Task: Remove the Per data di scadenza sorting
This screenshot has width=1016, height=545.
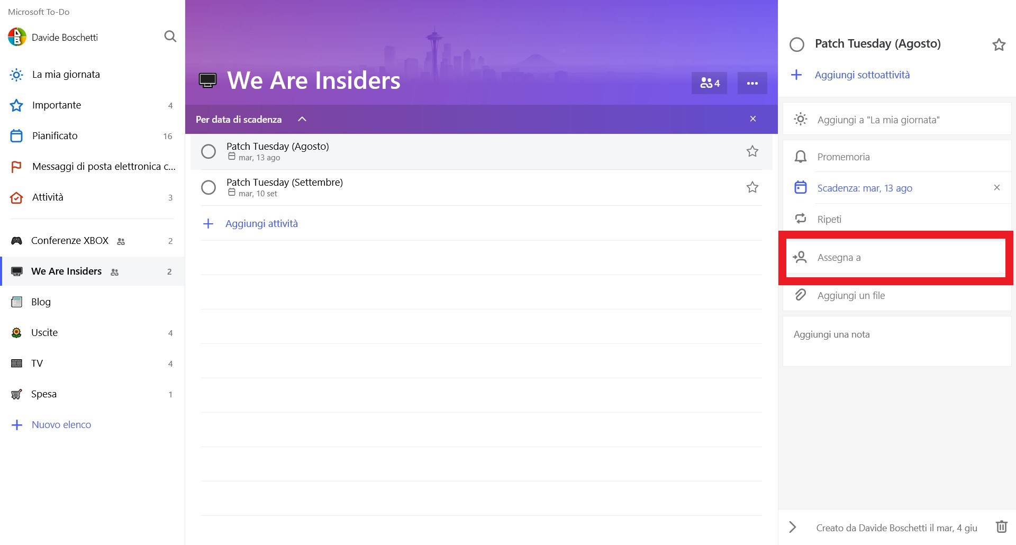Action: point(752,119)
